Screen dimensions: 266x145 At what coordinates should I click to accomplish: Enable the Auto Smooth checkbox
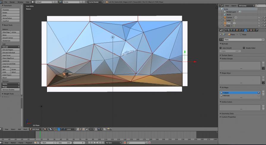[x=221, y=48]
